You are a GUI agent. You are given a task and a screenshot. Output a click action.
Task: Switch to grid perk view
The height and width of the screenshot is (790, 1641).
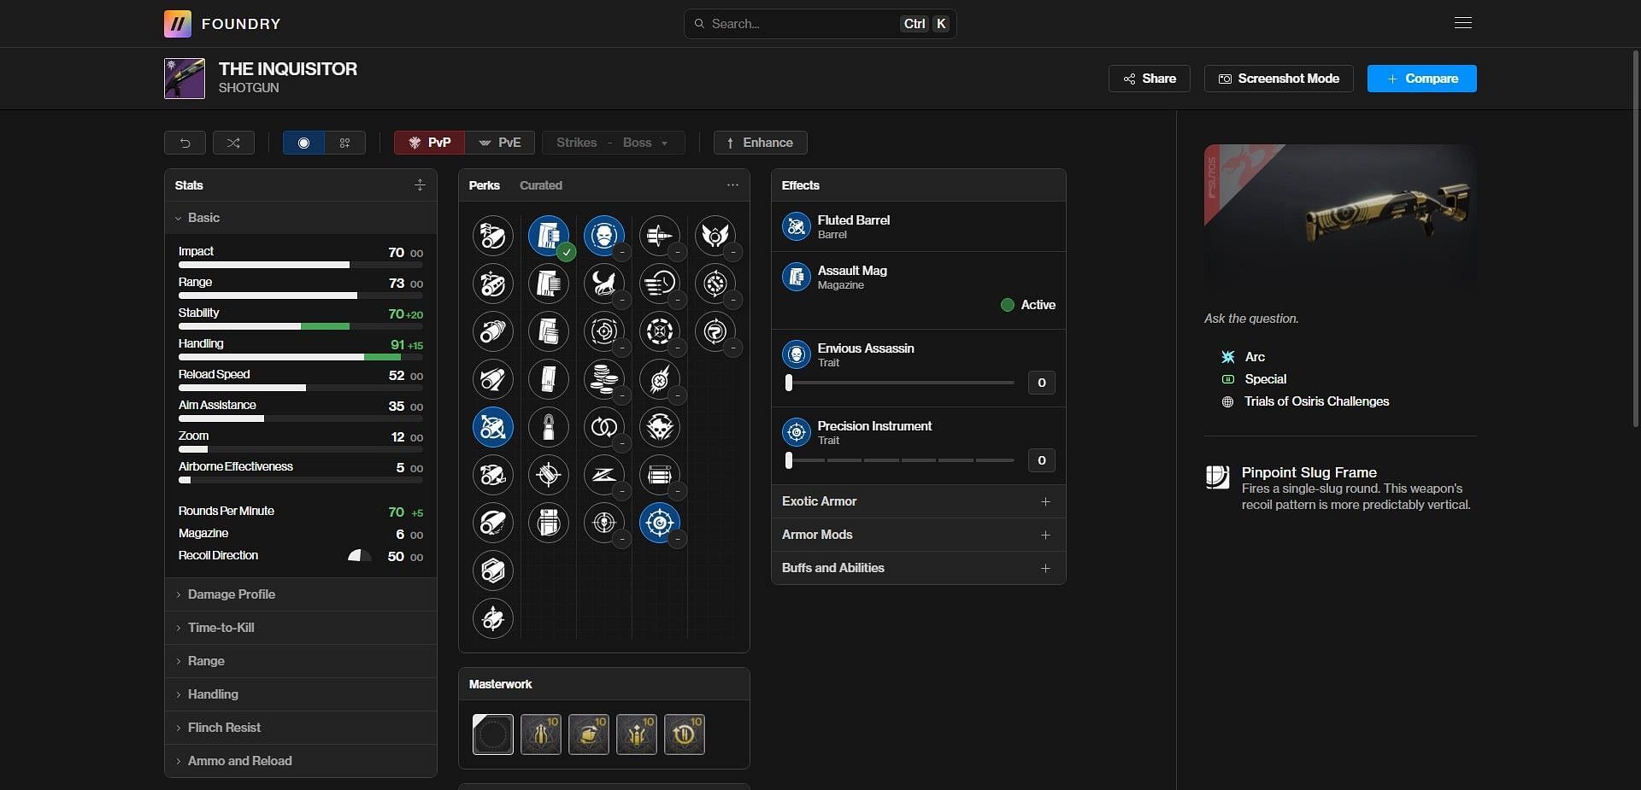[x=345, y=143]
